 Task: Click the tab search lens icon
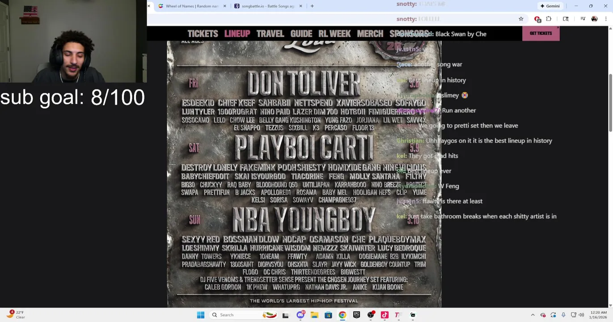pyautogui.click(x=566, y=19)
